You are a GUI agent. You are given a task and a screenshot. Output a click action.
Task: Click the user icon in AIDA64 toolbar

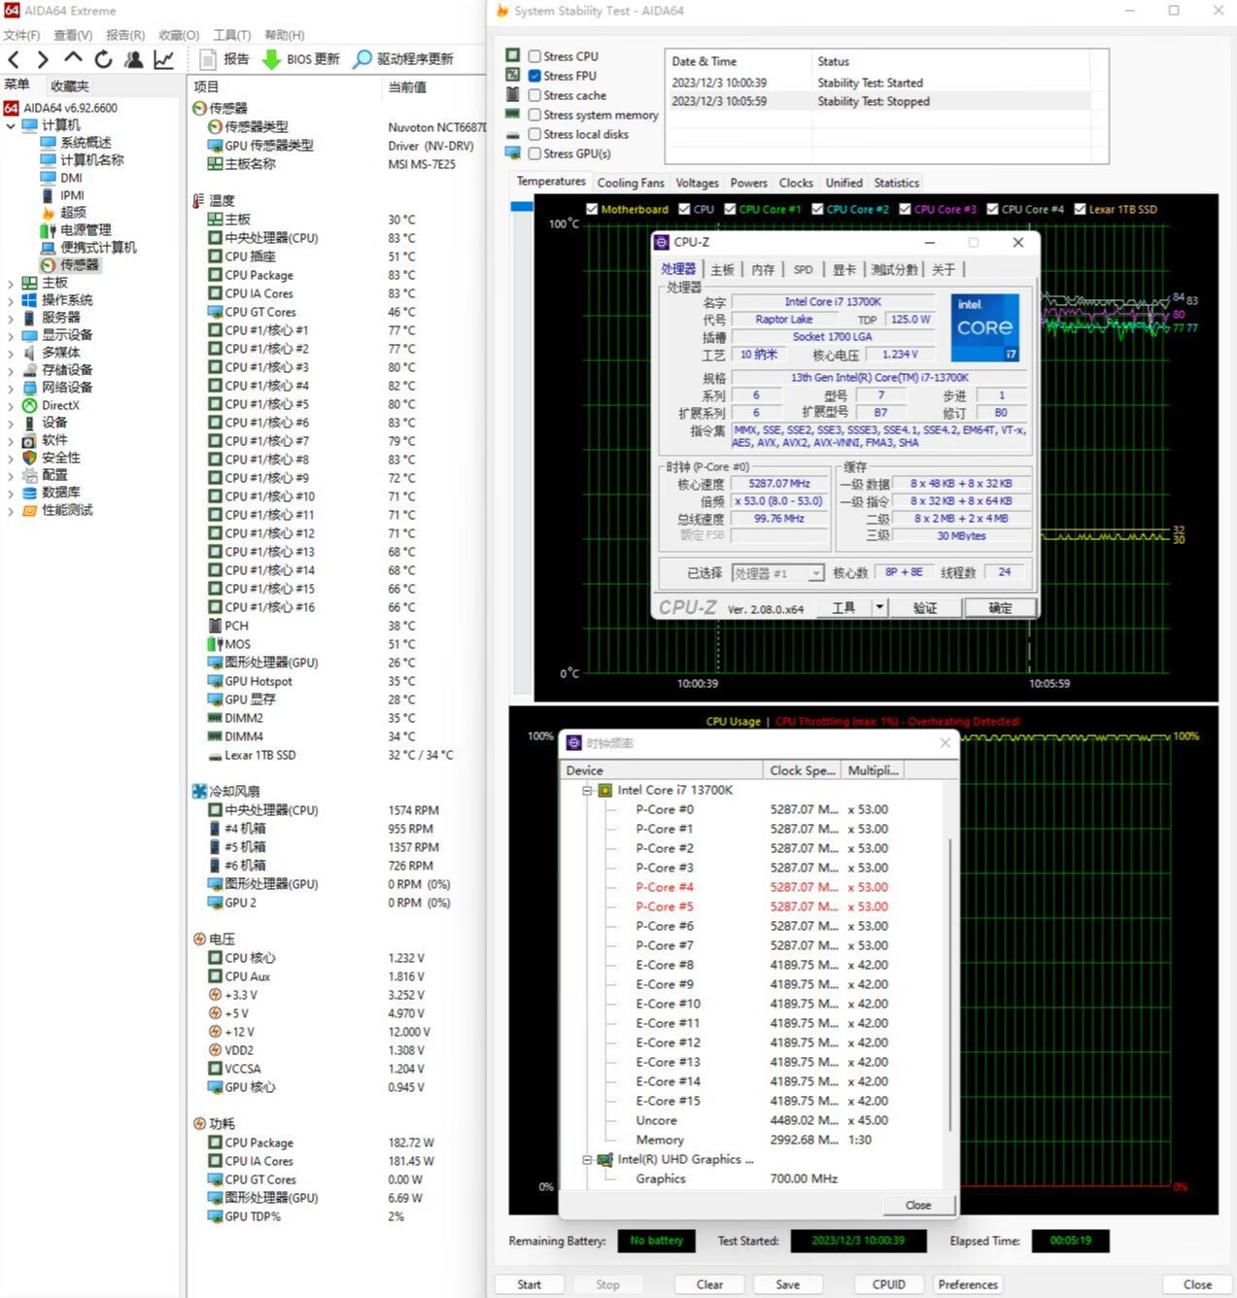click(134, 59)
